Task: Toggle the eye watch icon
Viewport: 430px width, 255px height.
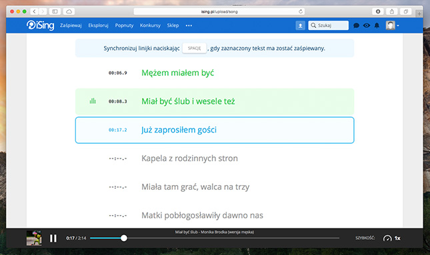Action: point(367,25)
